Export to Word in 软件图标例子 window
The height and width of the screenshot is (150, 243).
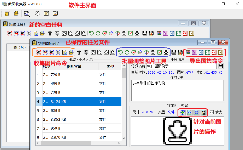pos(201,53)
